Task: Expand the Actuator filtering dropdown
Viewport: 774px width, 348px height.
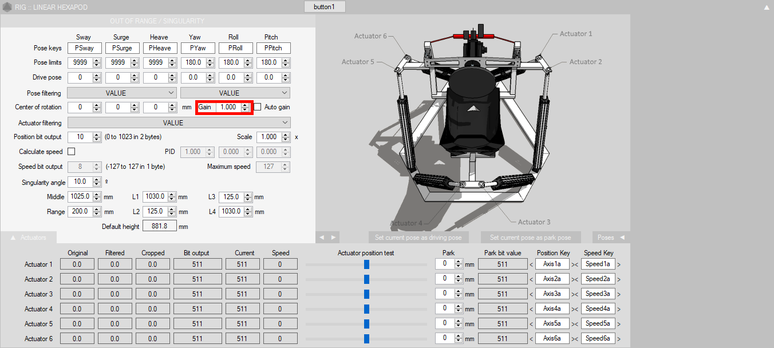Action: coord(179,122)
